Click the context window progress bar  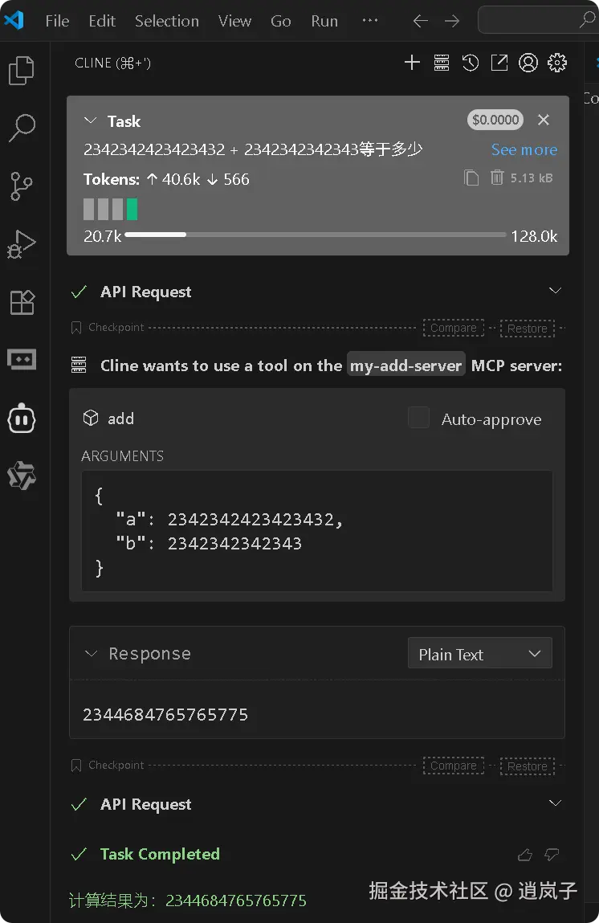pyautogui.click(x=315, y=235)
